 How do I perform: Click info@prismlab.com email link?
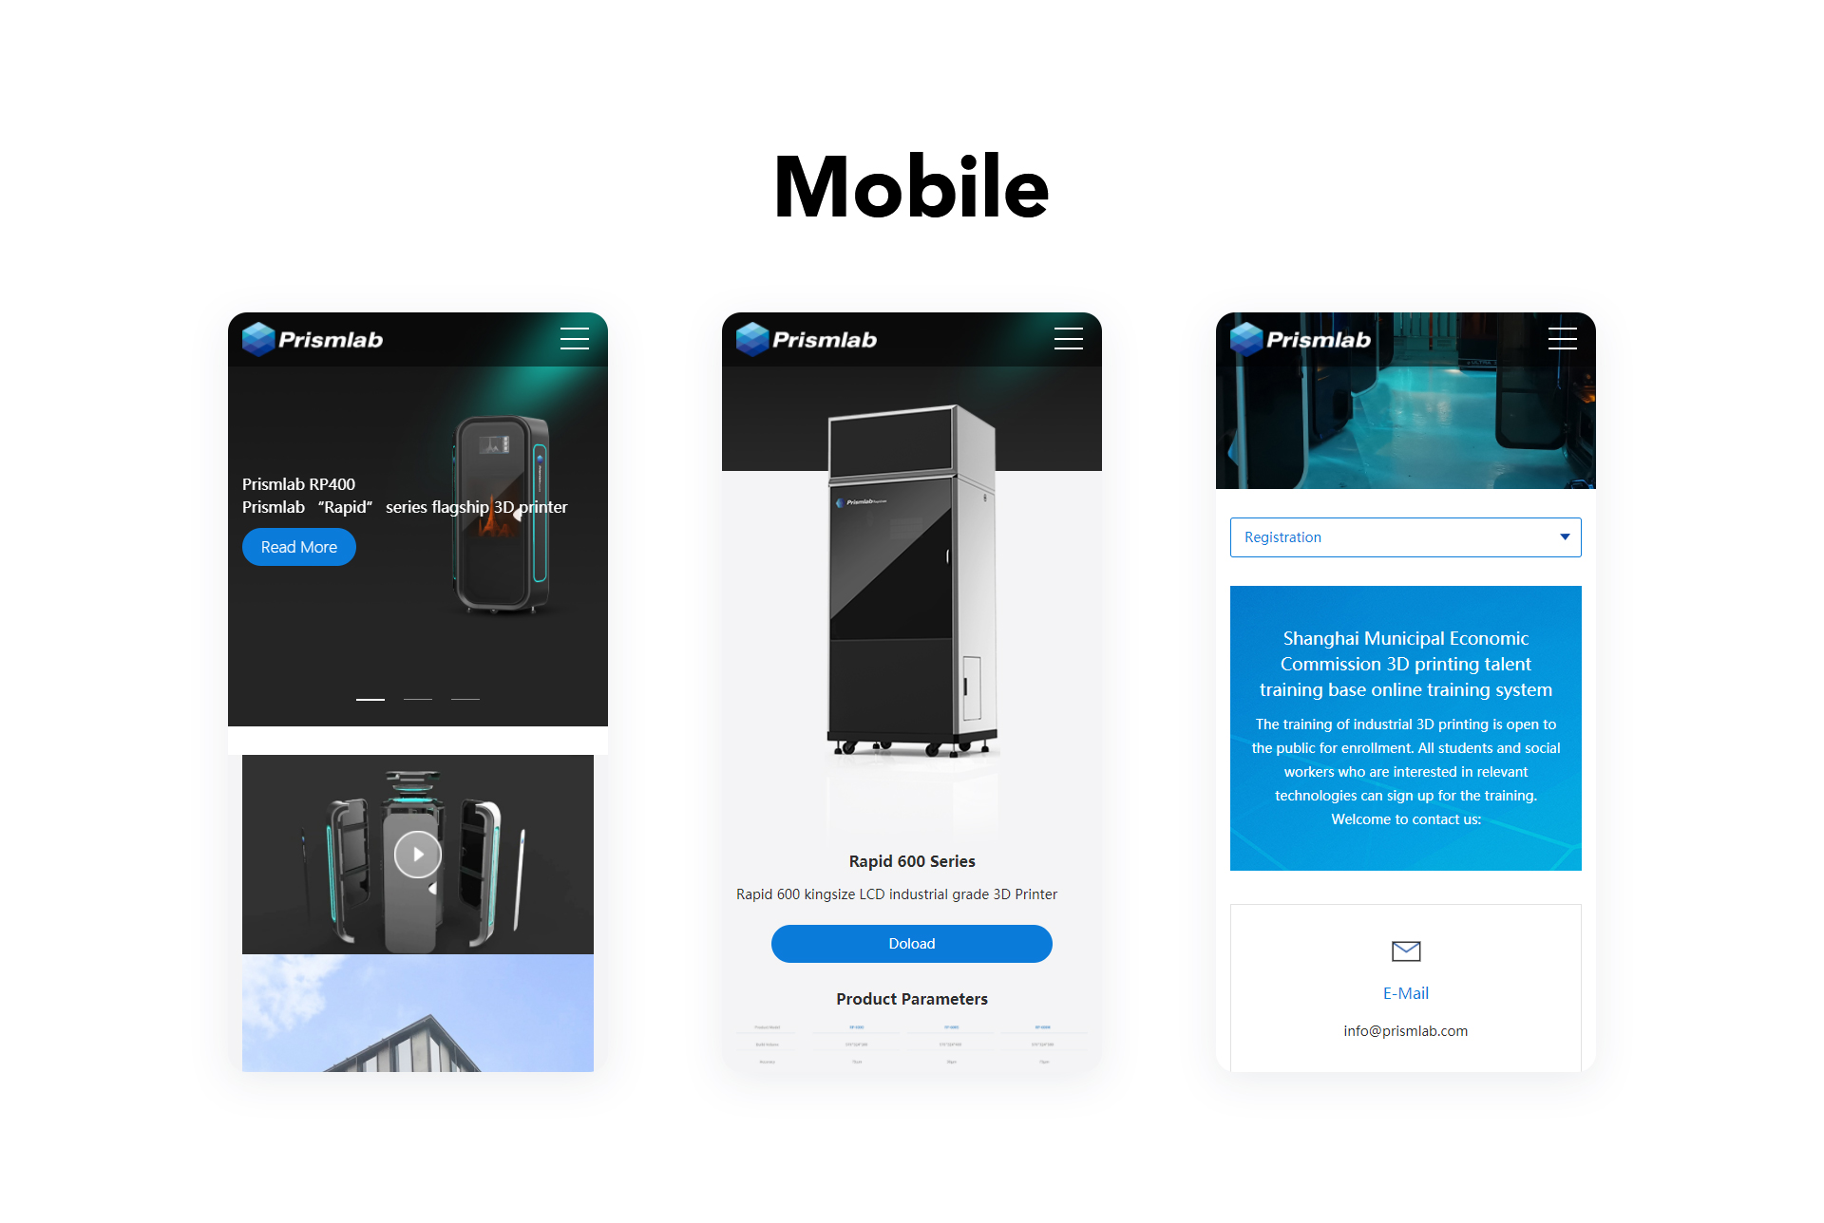click(x=1405, y=1029)
